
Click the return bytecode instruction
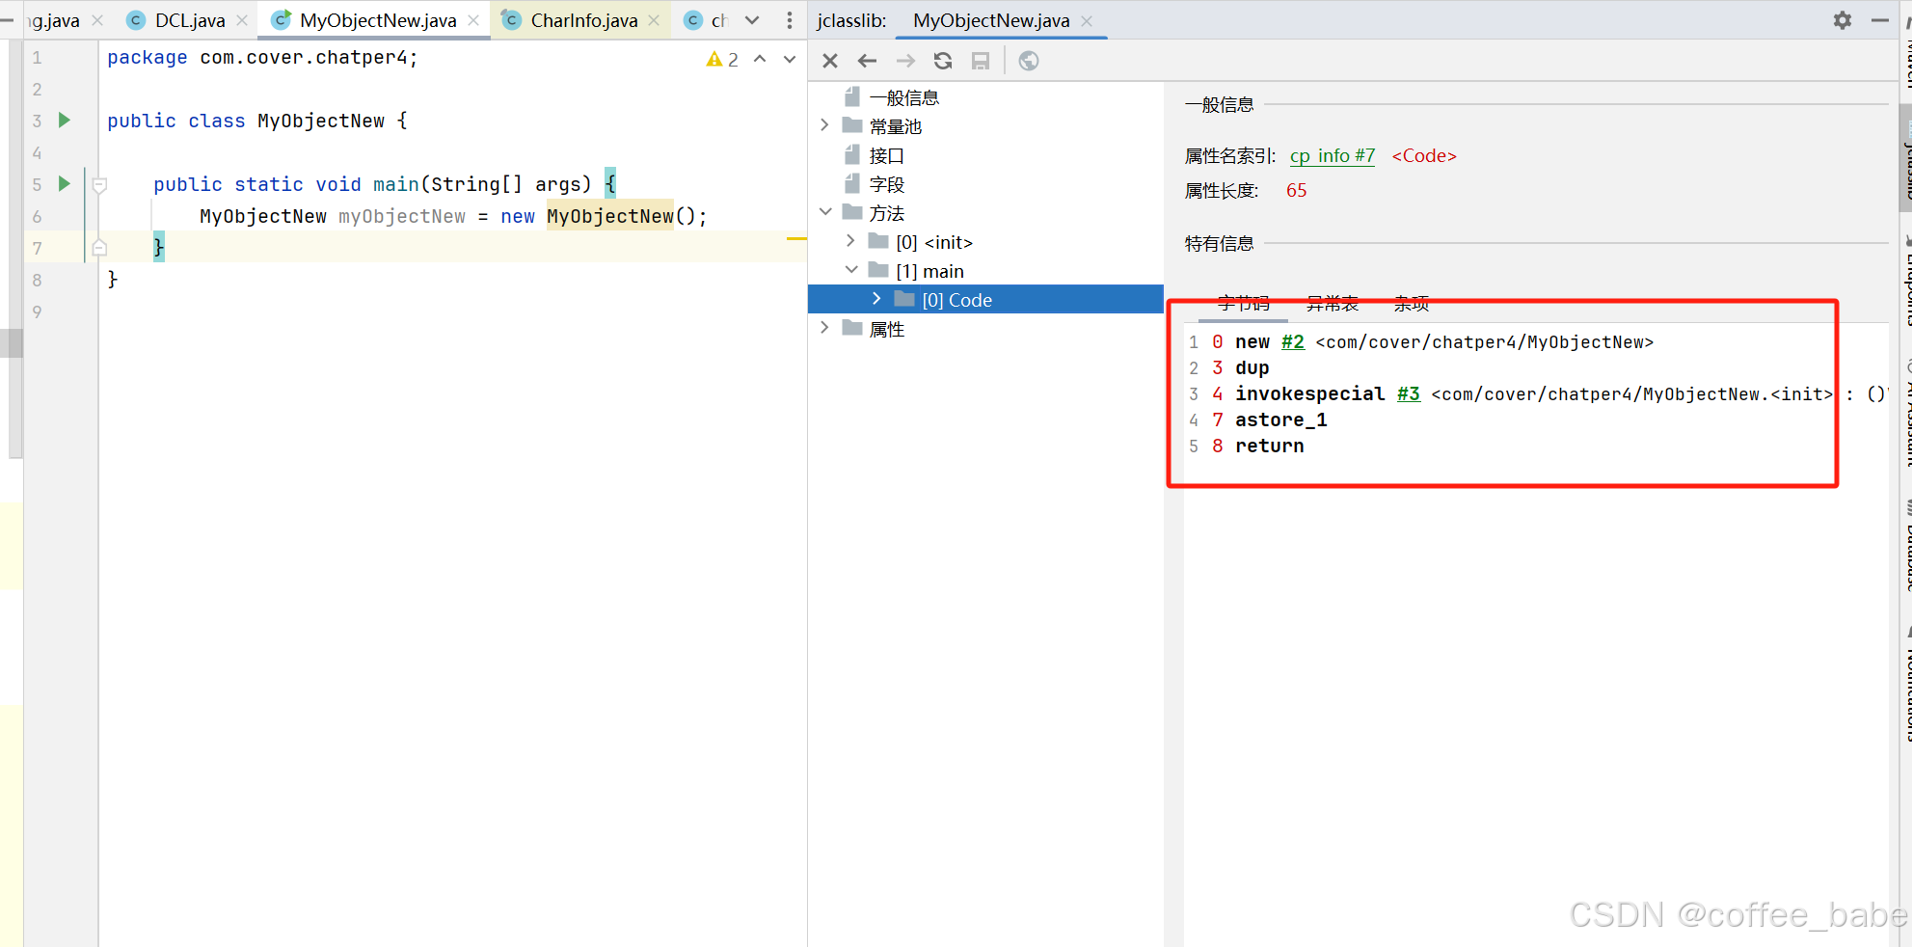tap(1269, 446)
